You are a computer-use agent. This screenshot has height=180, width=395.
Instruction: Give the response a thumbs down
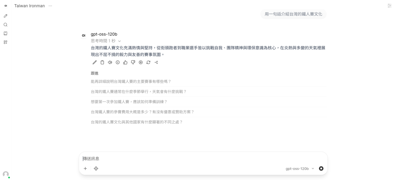point(133,62)
